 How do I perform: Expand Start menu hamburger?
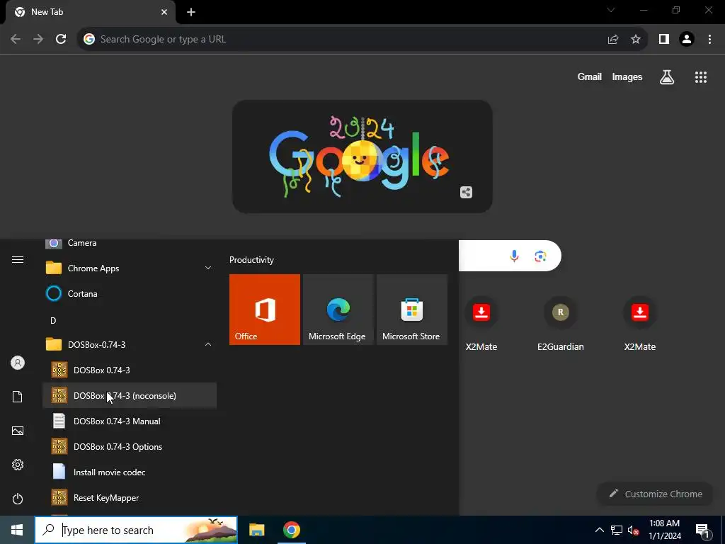pyautogui.click(x=18, y=259)
